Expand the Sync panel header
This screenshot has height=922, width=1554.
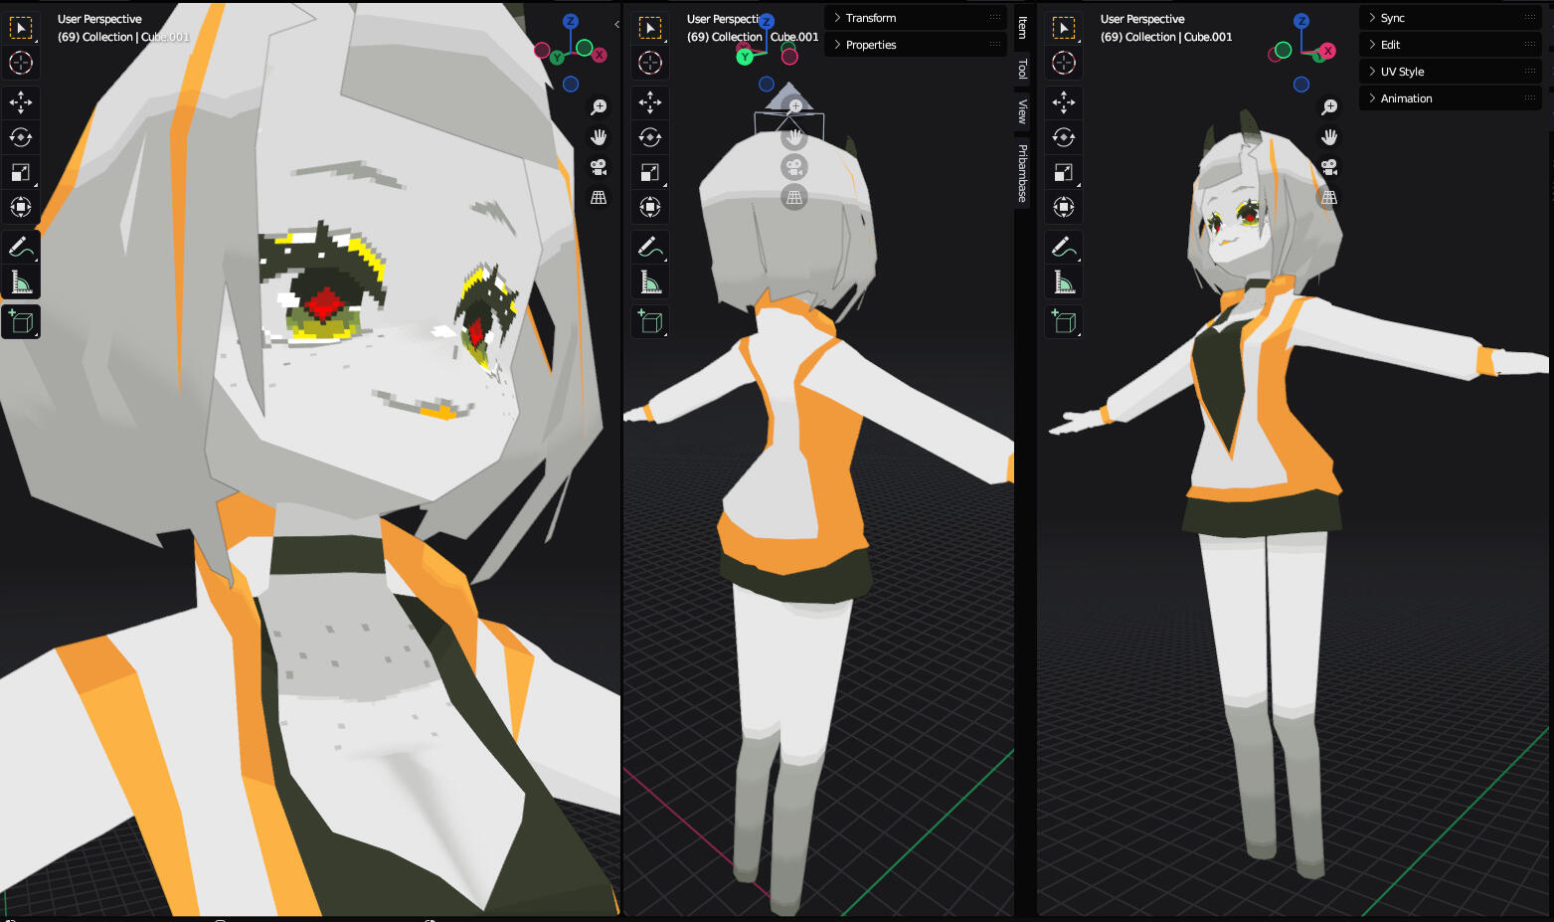(x=1392, y=18)
